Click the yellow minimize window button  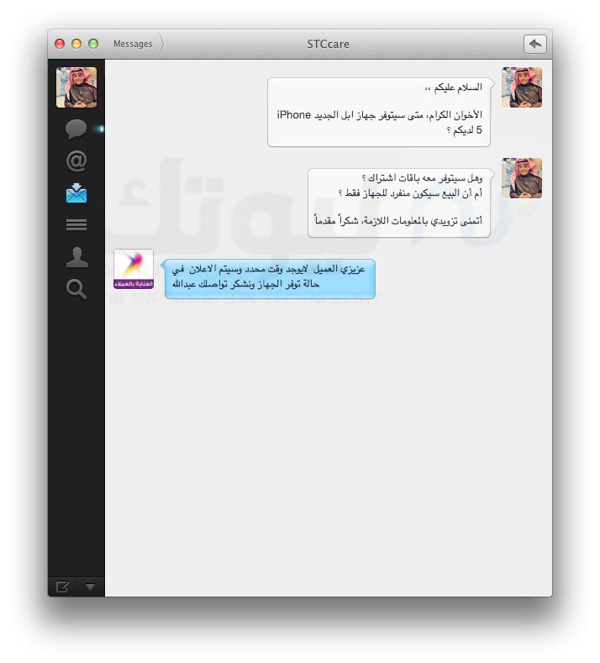click(76, 44)
